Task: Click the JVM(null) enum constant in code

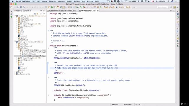Action: click(59, 73)
